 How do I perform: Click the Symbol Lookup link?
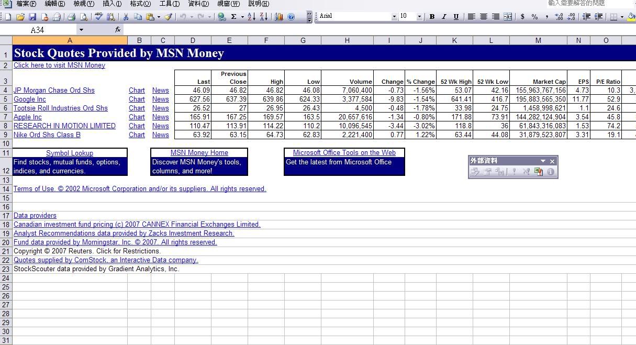tap(70, 153)
